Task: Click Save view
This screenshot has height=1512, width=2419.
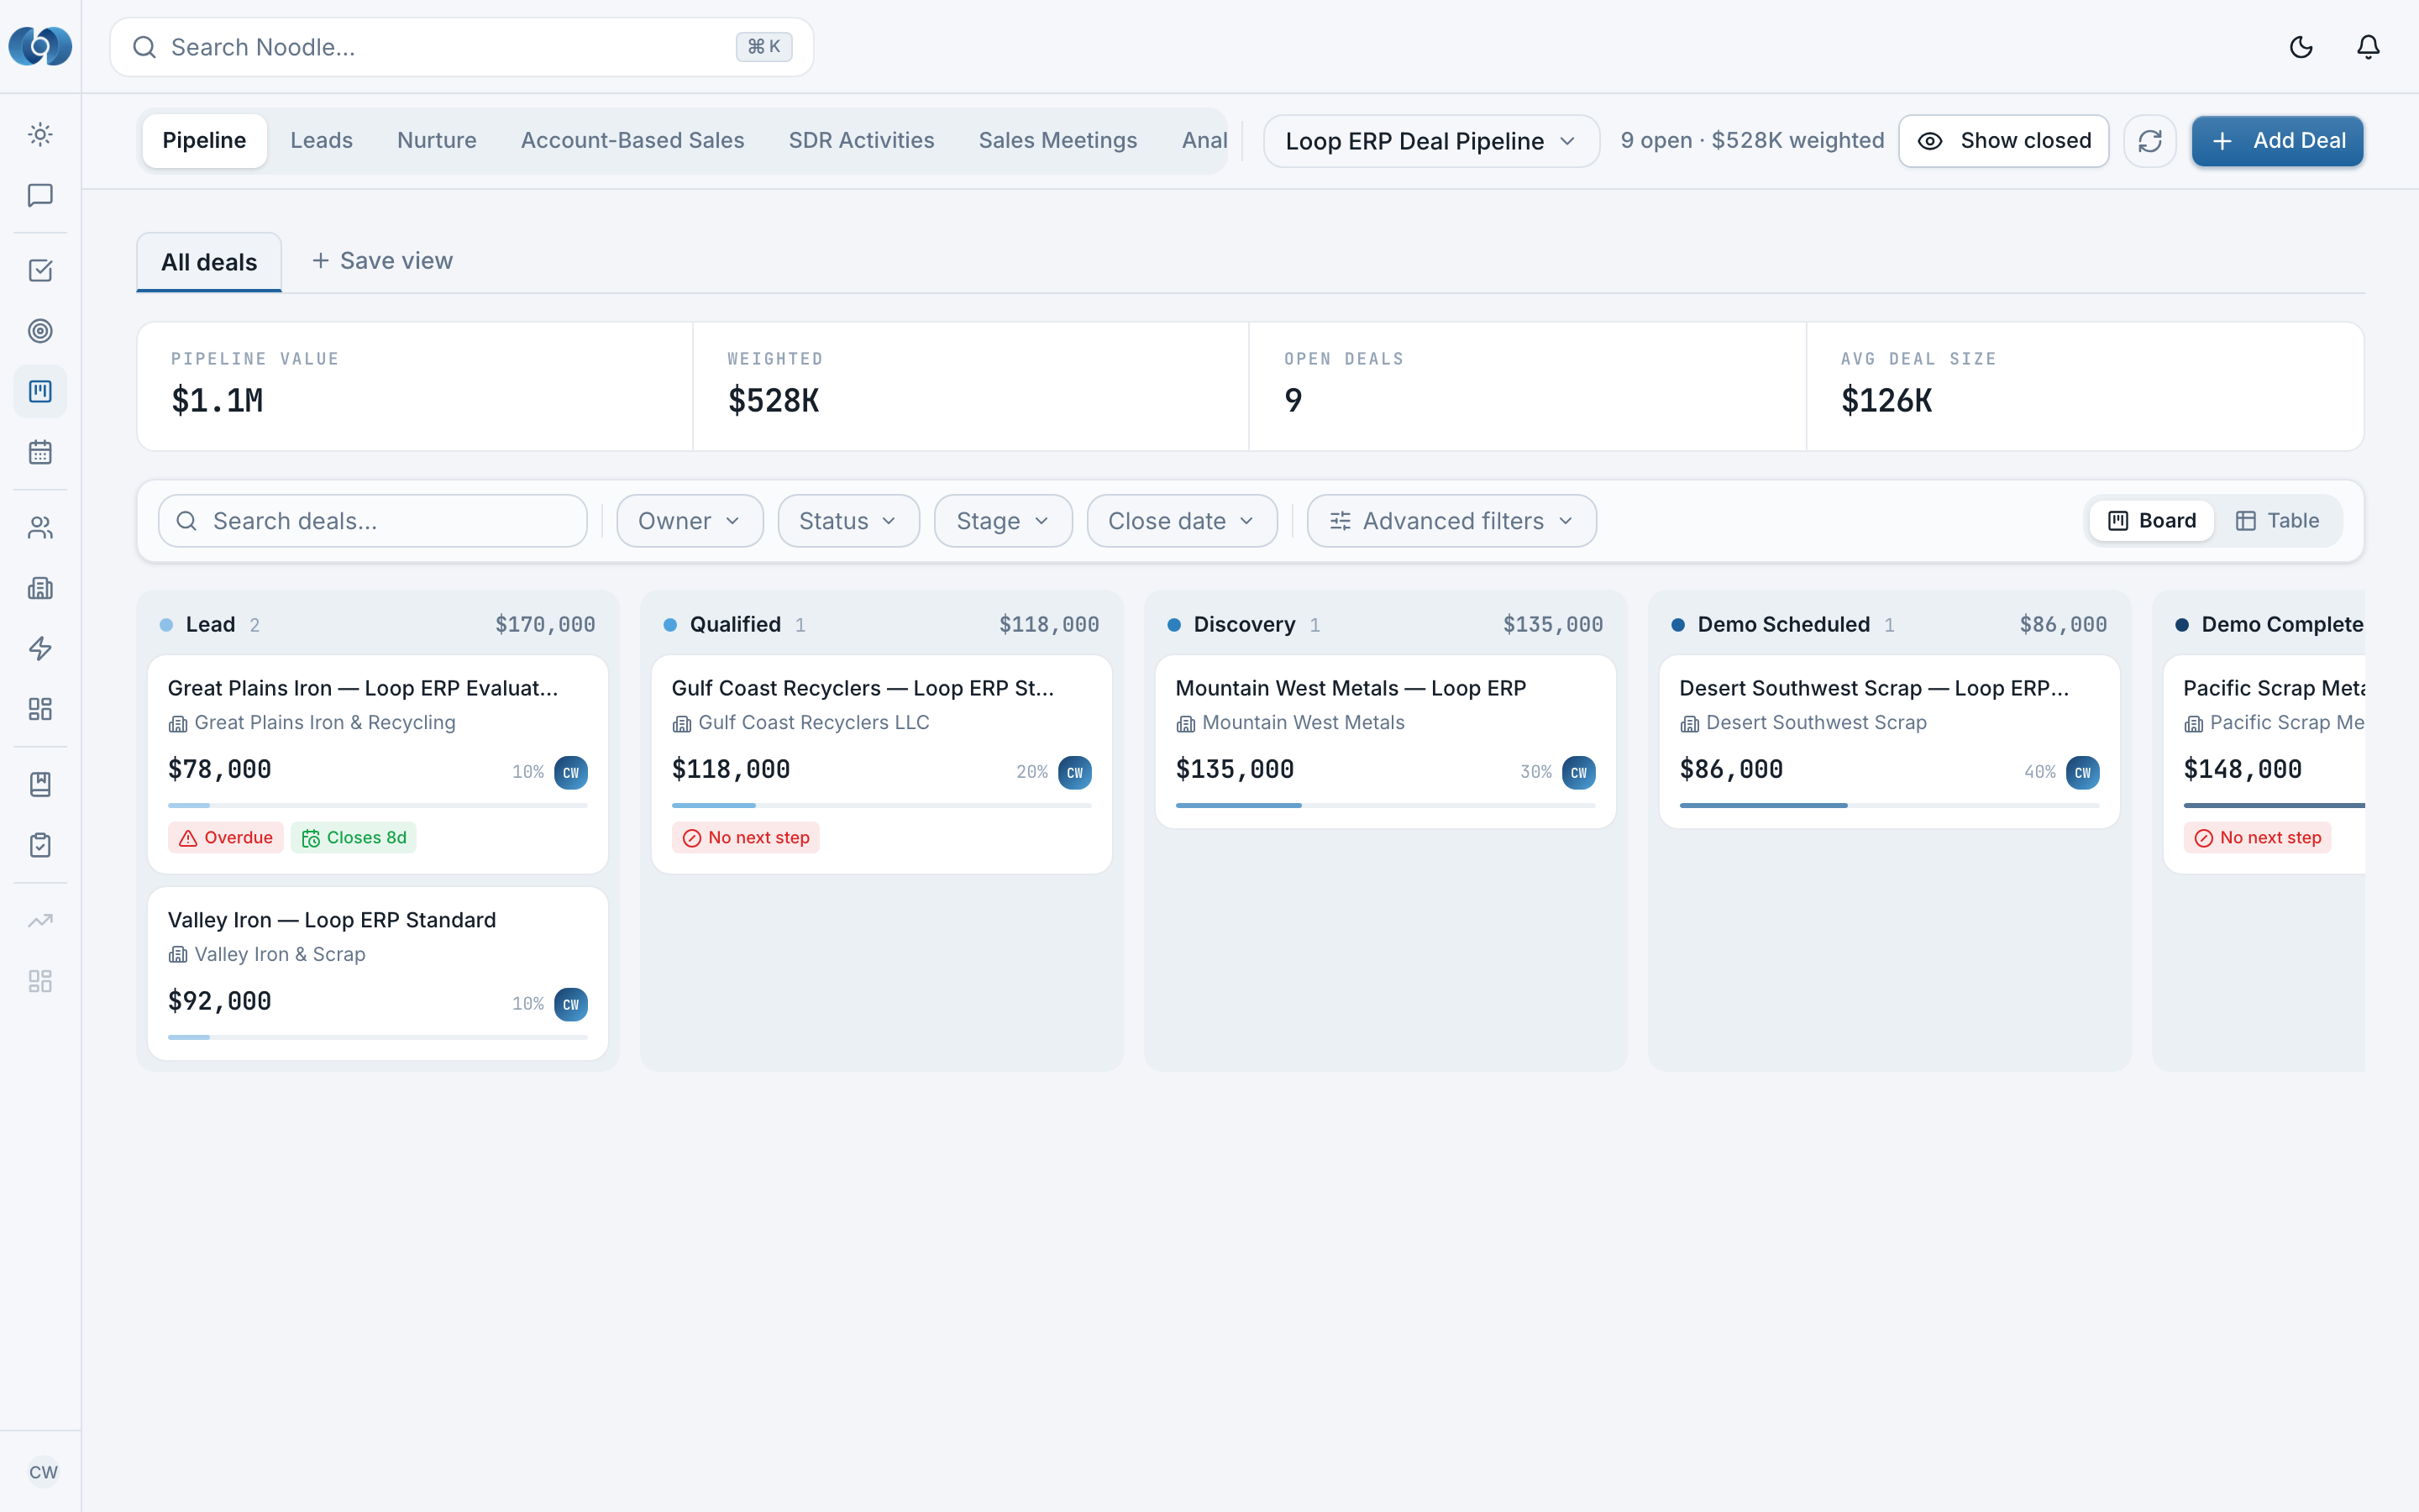Action: [383, 261]
